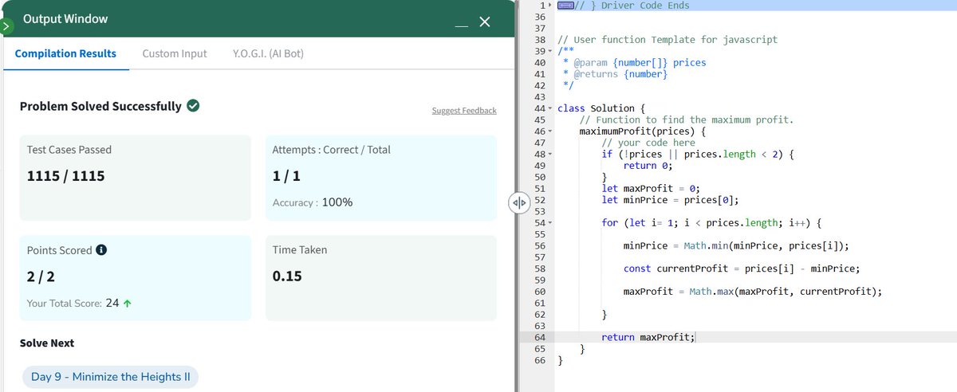Image resolution: width=957 pixels, height=392 pixels.
Task: Click the green arrow icon beside Output Window
Action: 7,25
